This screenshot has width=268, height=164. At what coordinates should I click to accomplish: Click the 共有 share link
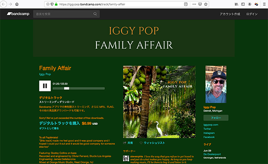[130, 143]
